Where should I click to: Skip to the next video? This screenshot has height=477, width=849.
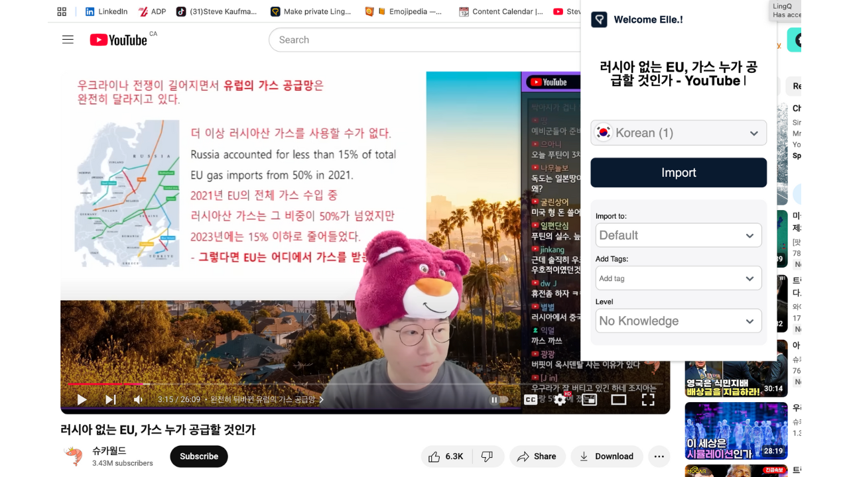110,399
